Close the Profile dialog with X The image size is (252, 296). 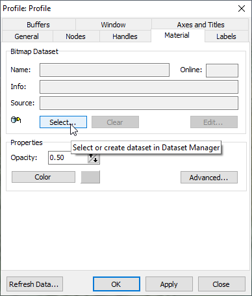click(x=242, y=8)
